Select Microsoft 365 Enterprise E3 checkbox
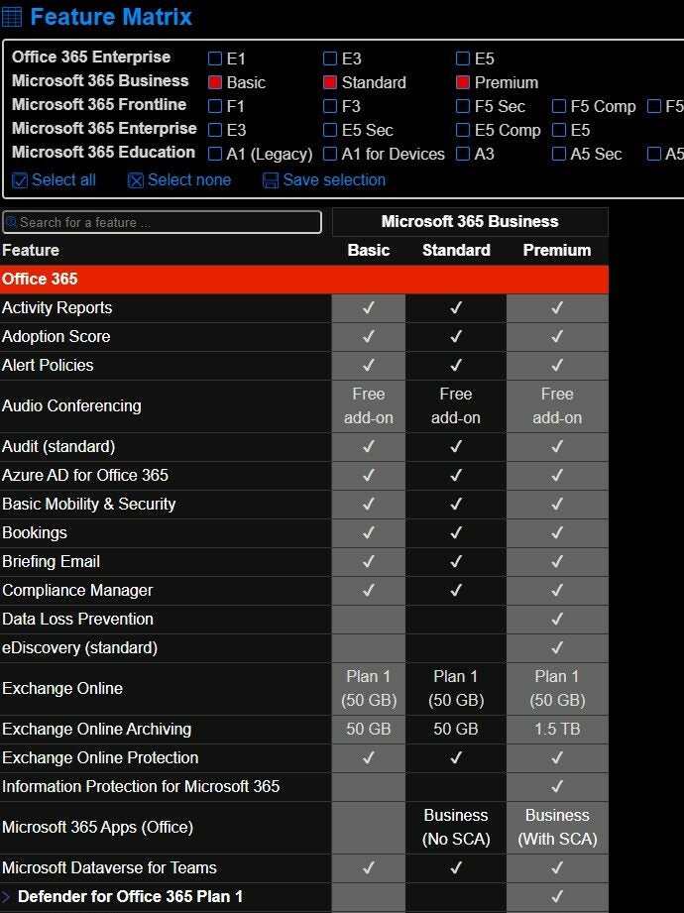684x913 pixels. point(215,131)
